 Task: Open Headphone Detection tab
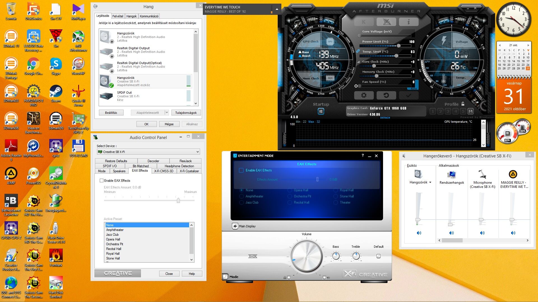(179, 166)
